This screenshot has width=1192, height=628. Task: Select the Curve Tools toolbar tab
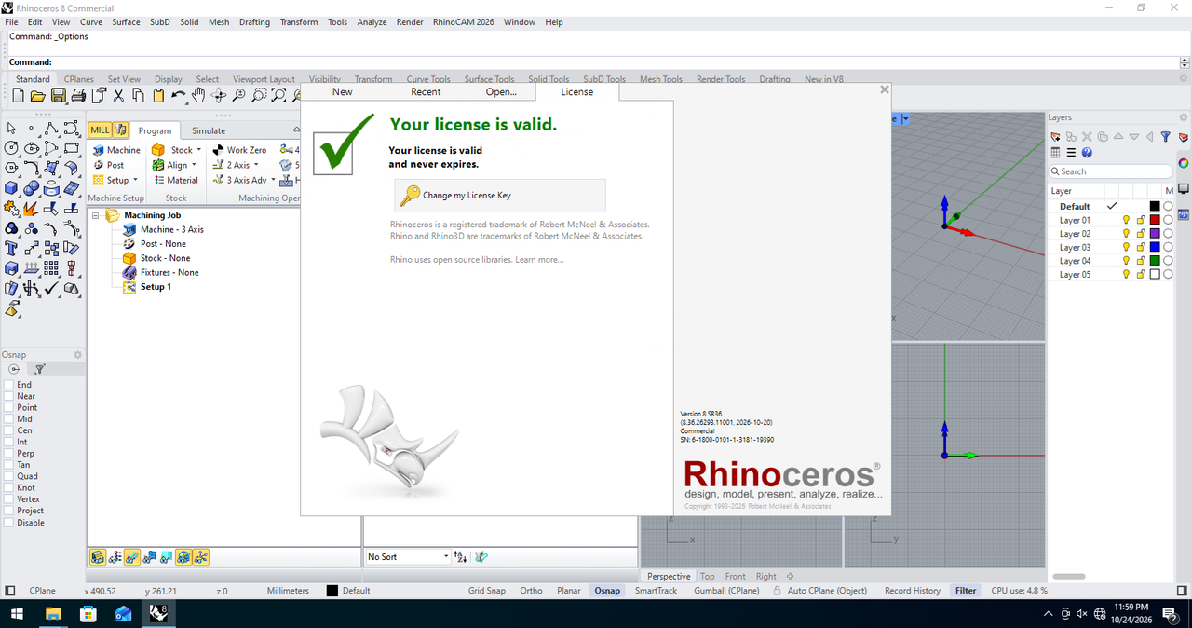428,79
